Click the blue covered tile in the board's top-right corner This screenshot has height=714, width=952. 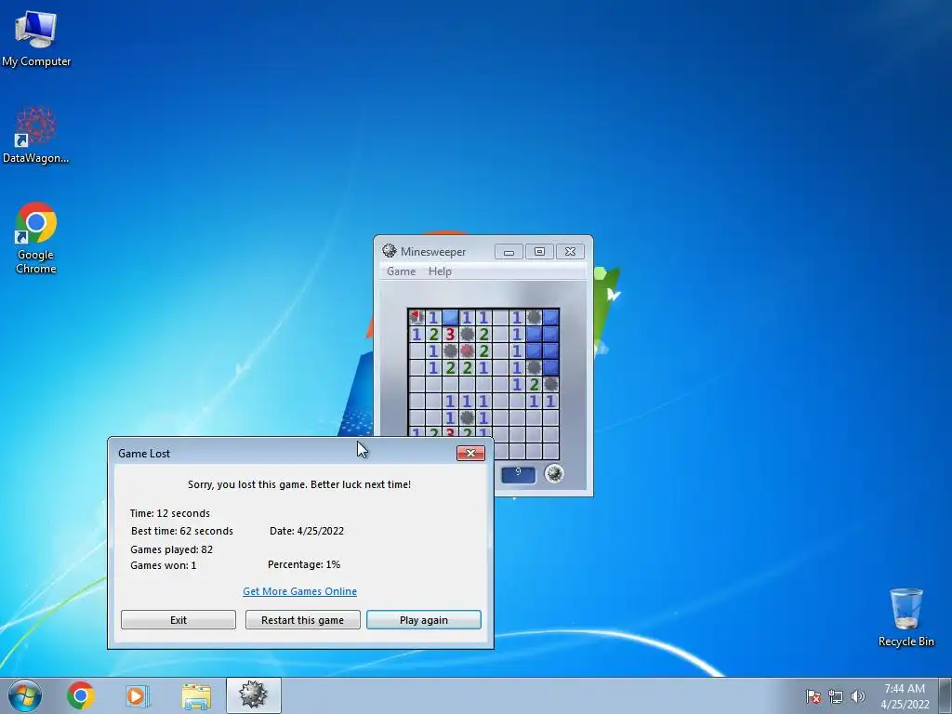coord(550,317)
